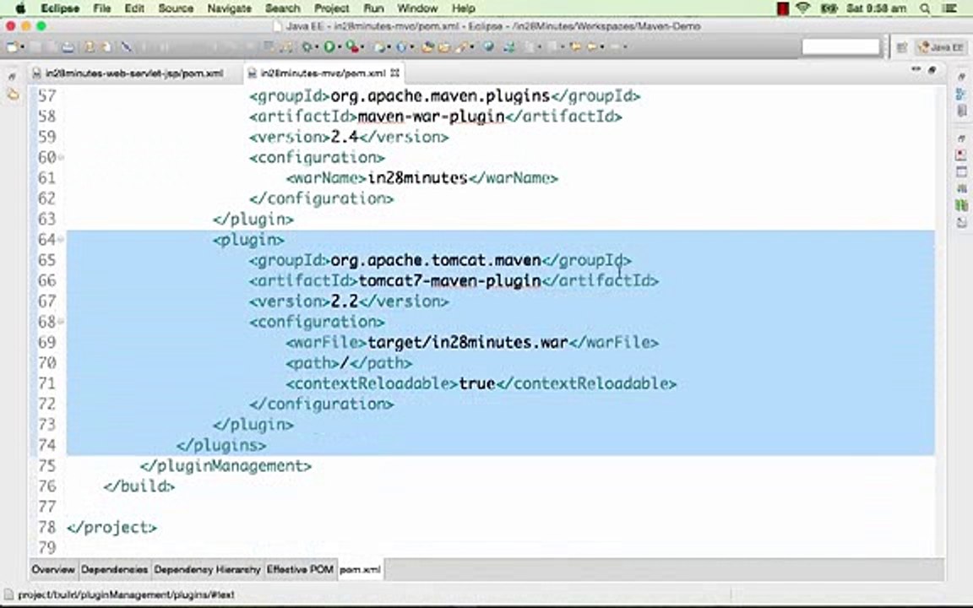Open the Source menu

coord(176,8)
